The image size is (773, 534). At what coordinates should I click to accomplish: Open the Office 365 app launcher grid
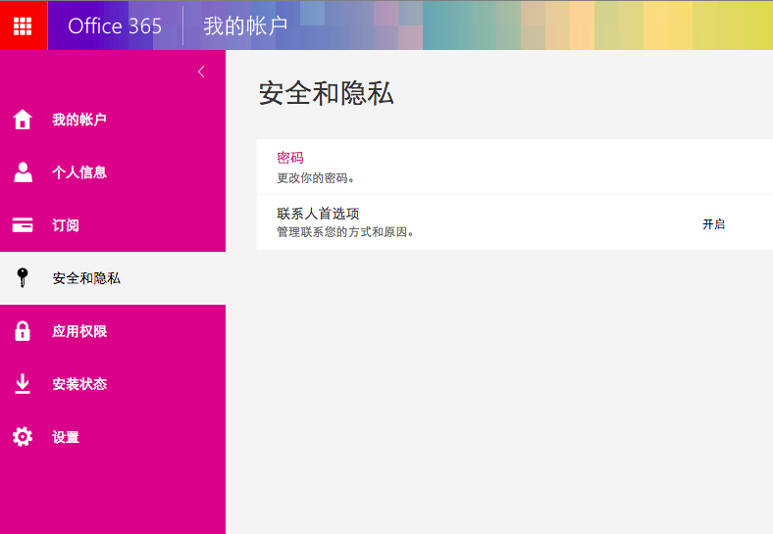[23, 25]
